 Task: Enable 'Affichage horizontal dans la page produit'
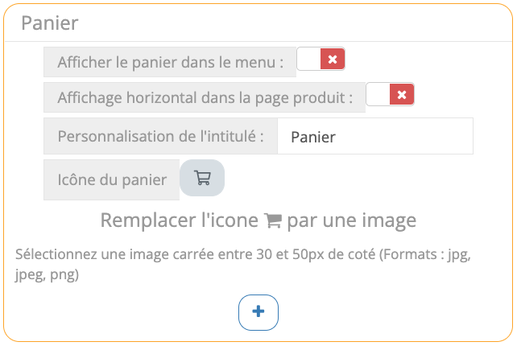tap(390, 95)
